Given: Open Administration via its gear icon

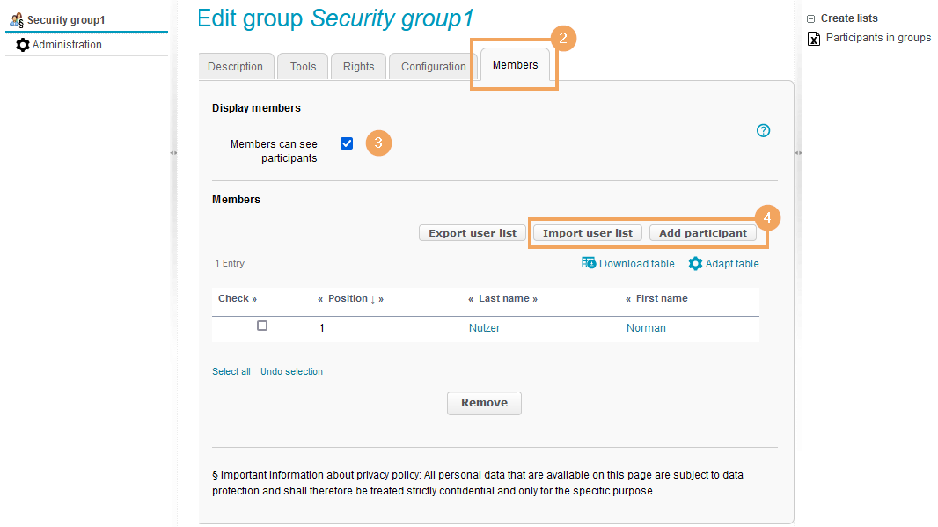Looking at the screenshot, I should (23, 45).
